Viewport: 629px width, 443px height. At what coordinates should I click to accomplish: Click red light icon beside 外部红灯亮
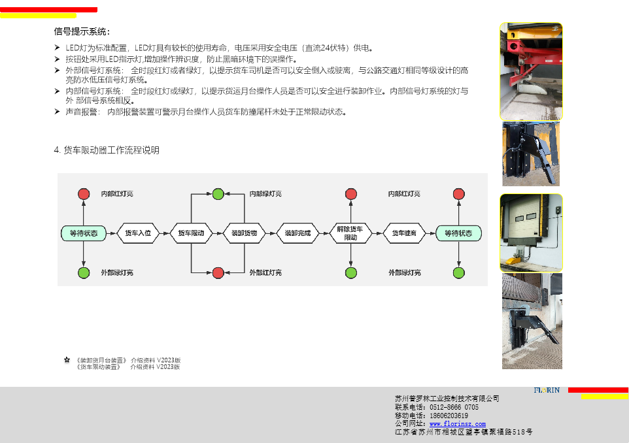click(218, 272)
